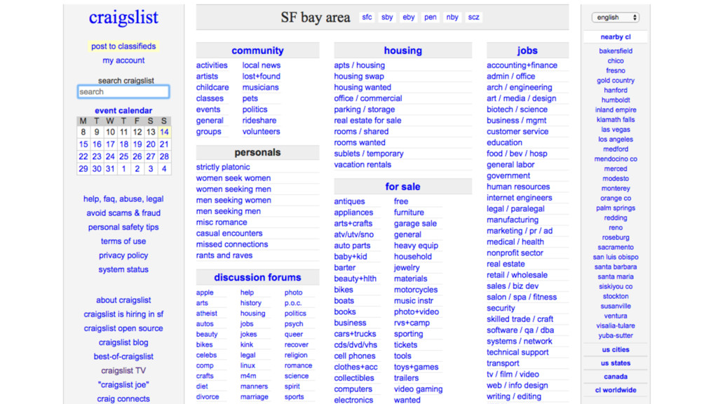Open cell phones category
This screenshot has height=404, width=718.
(355, 356)
